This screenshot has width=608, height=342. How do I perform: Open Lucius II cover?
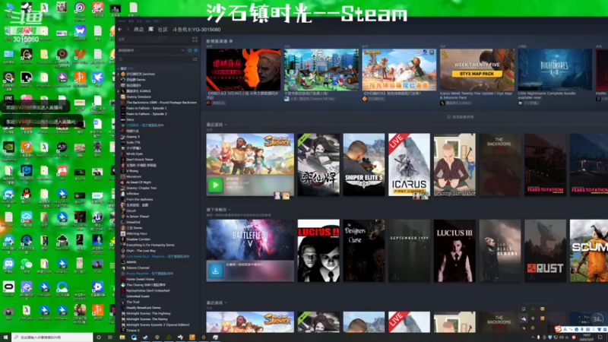click(x=318, y=251)
